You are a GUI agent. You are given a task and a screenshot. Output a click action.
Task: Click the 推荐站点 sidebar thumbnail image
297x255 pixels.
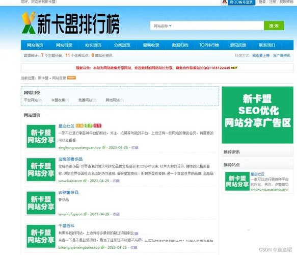coord(237,181)
